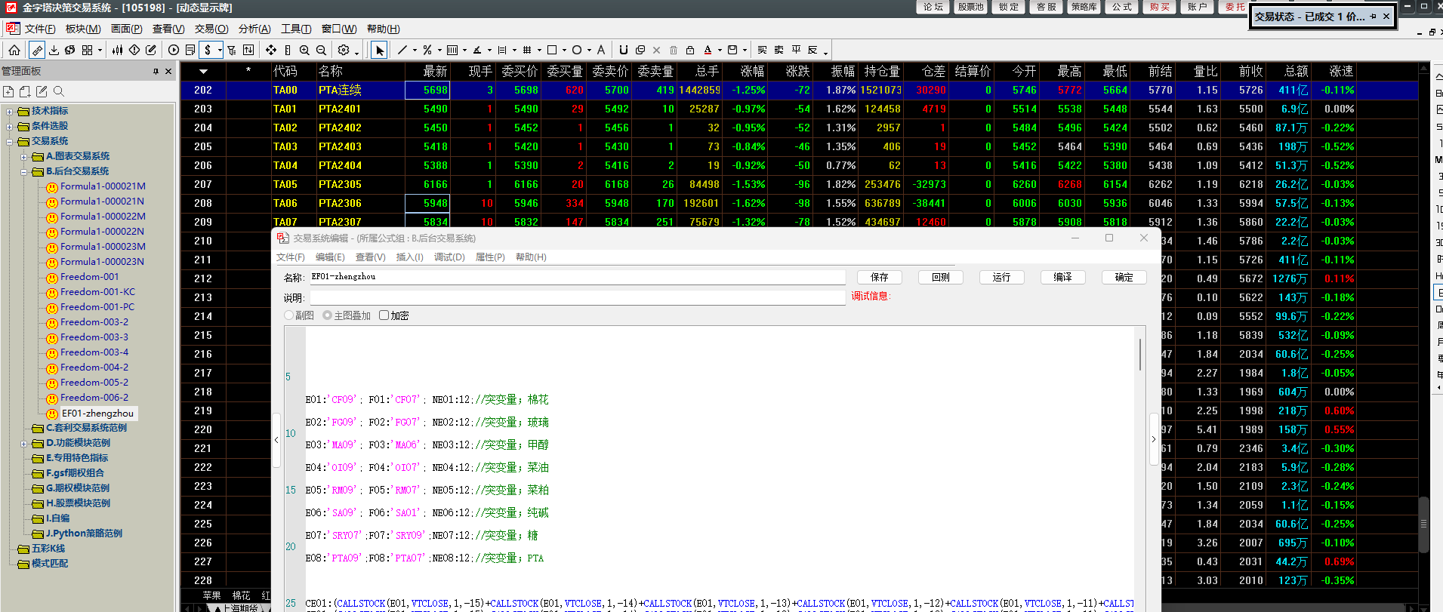
Task: Click the candlestick chart icon
Action: coord(117,50)
